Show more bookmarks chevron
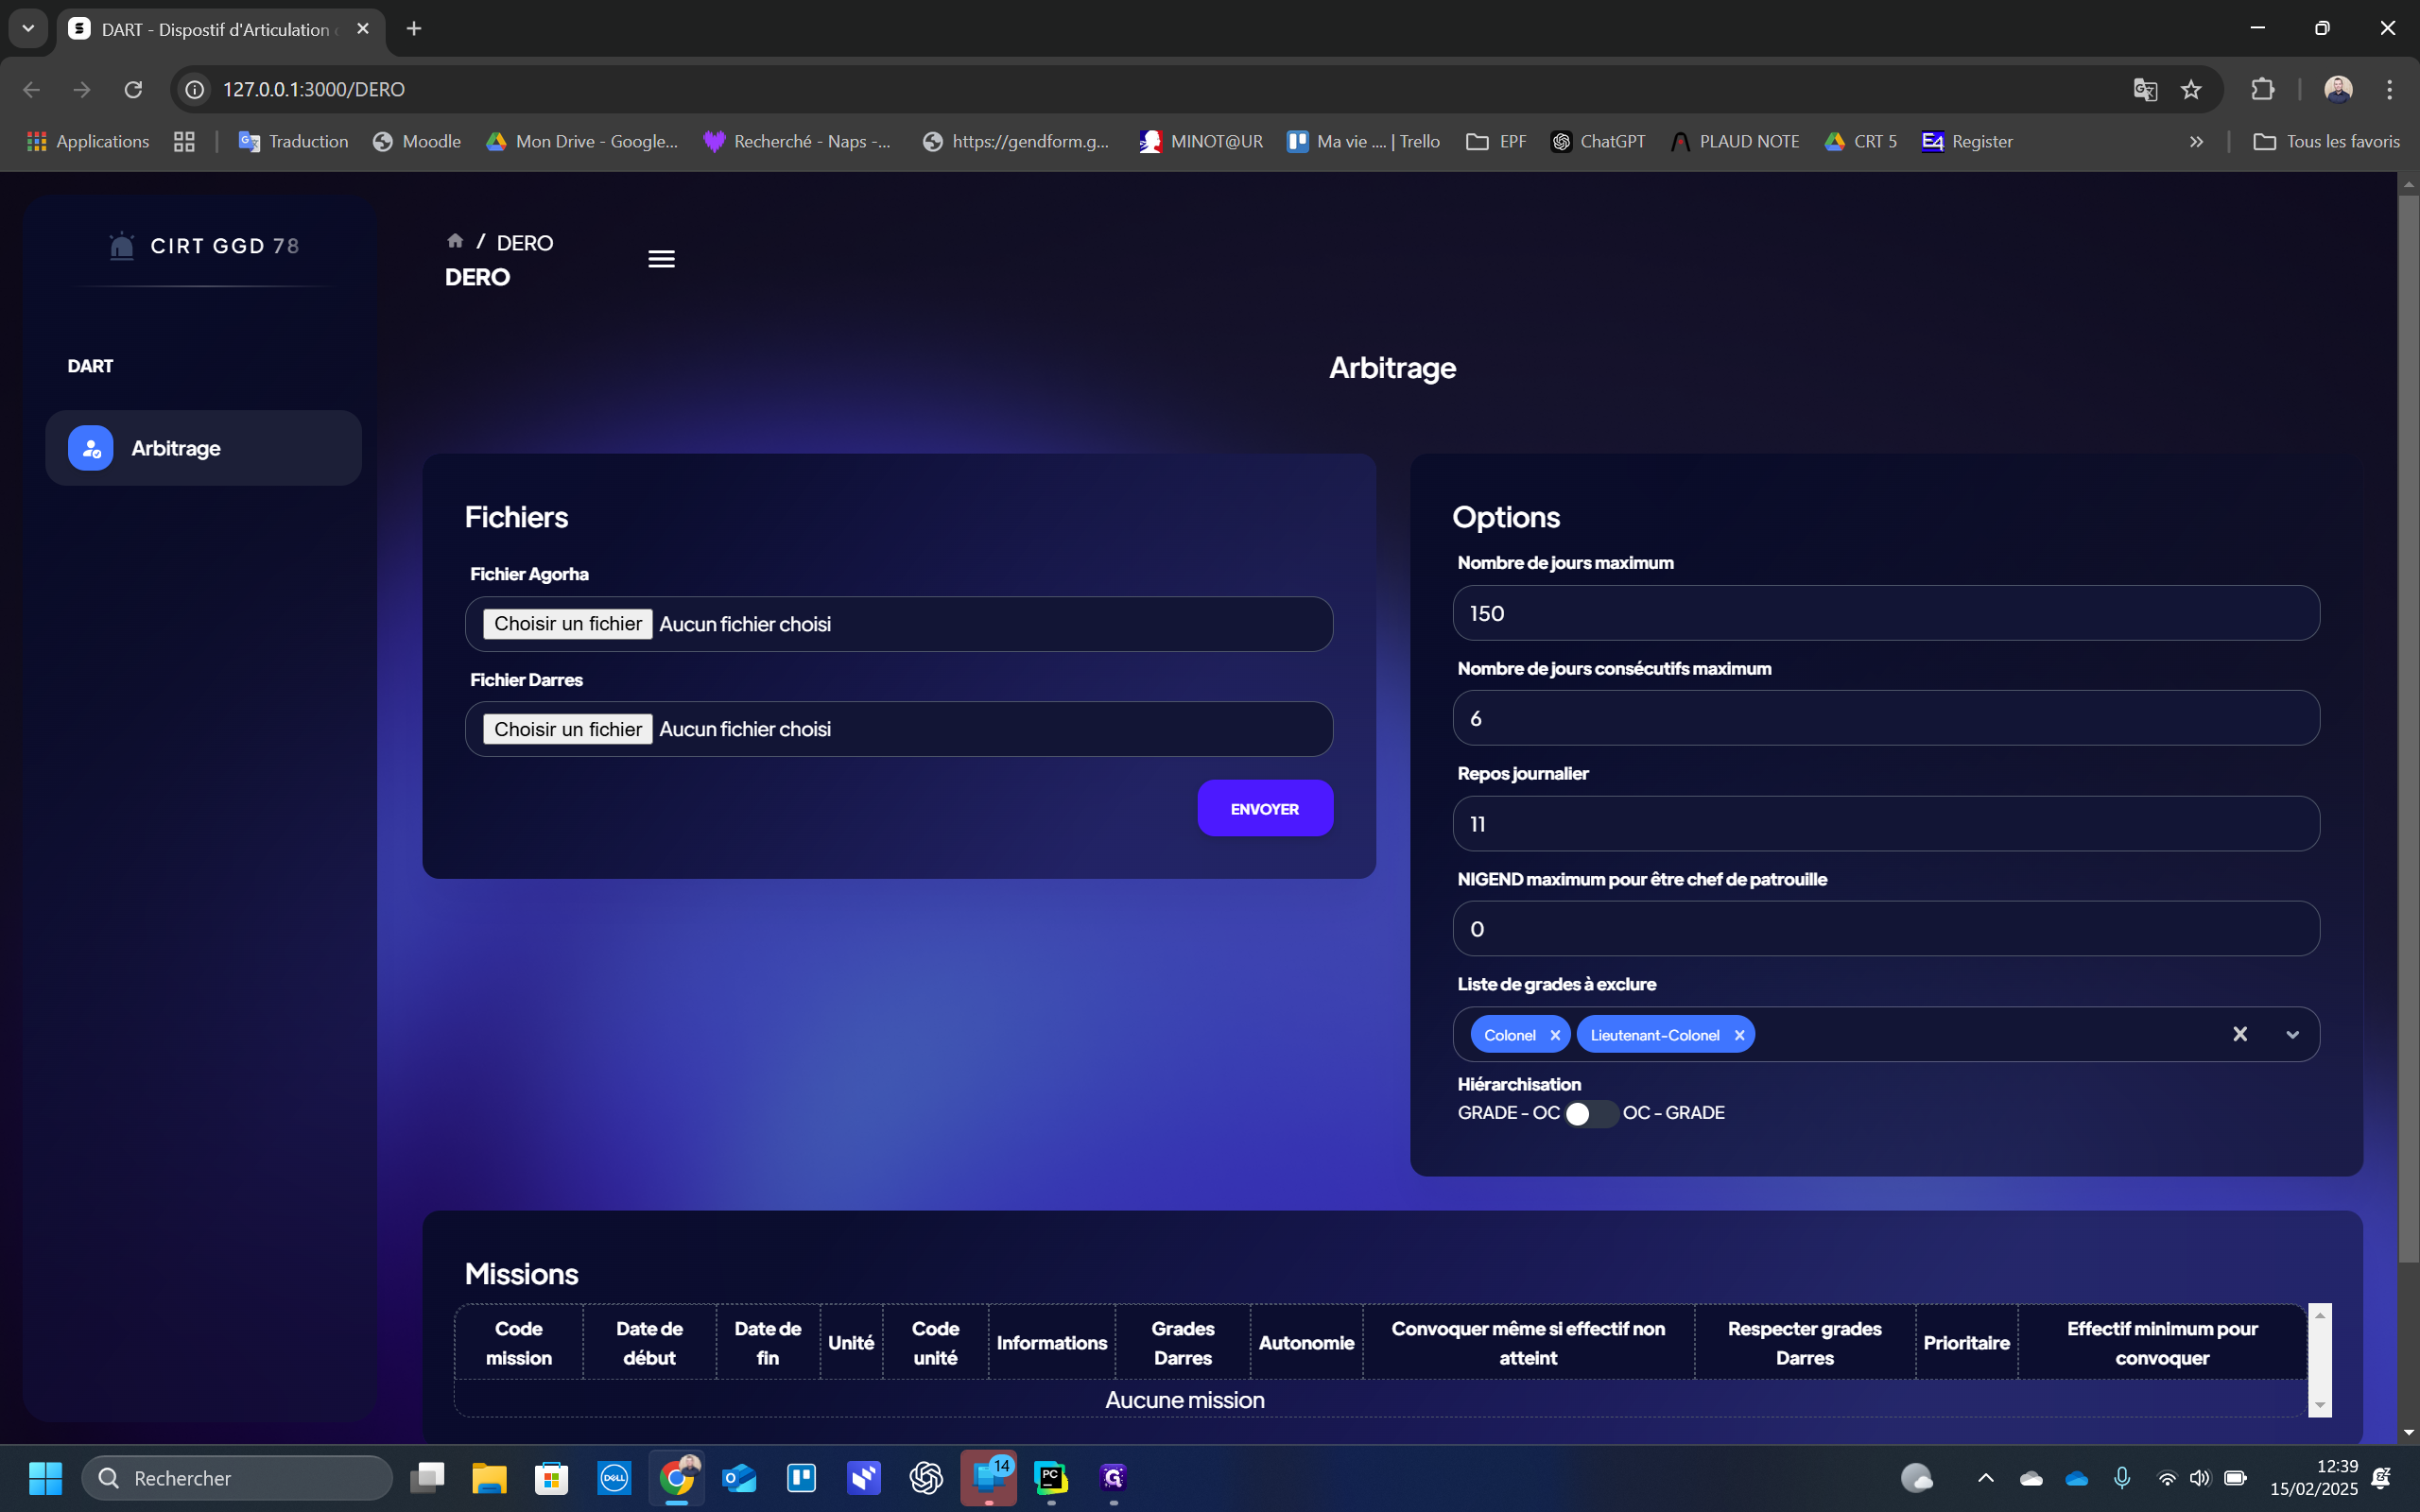The width and height of the screenshot is (2420, 1512). 2196,141
